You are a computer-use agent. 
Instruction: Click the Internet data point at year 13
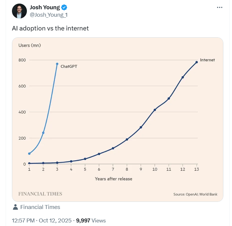click(196, 62)
